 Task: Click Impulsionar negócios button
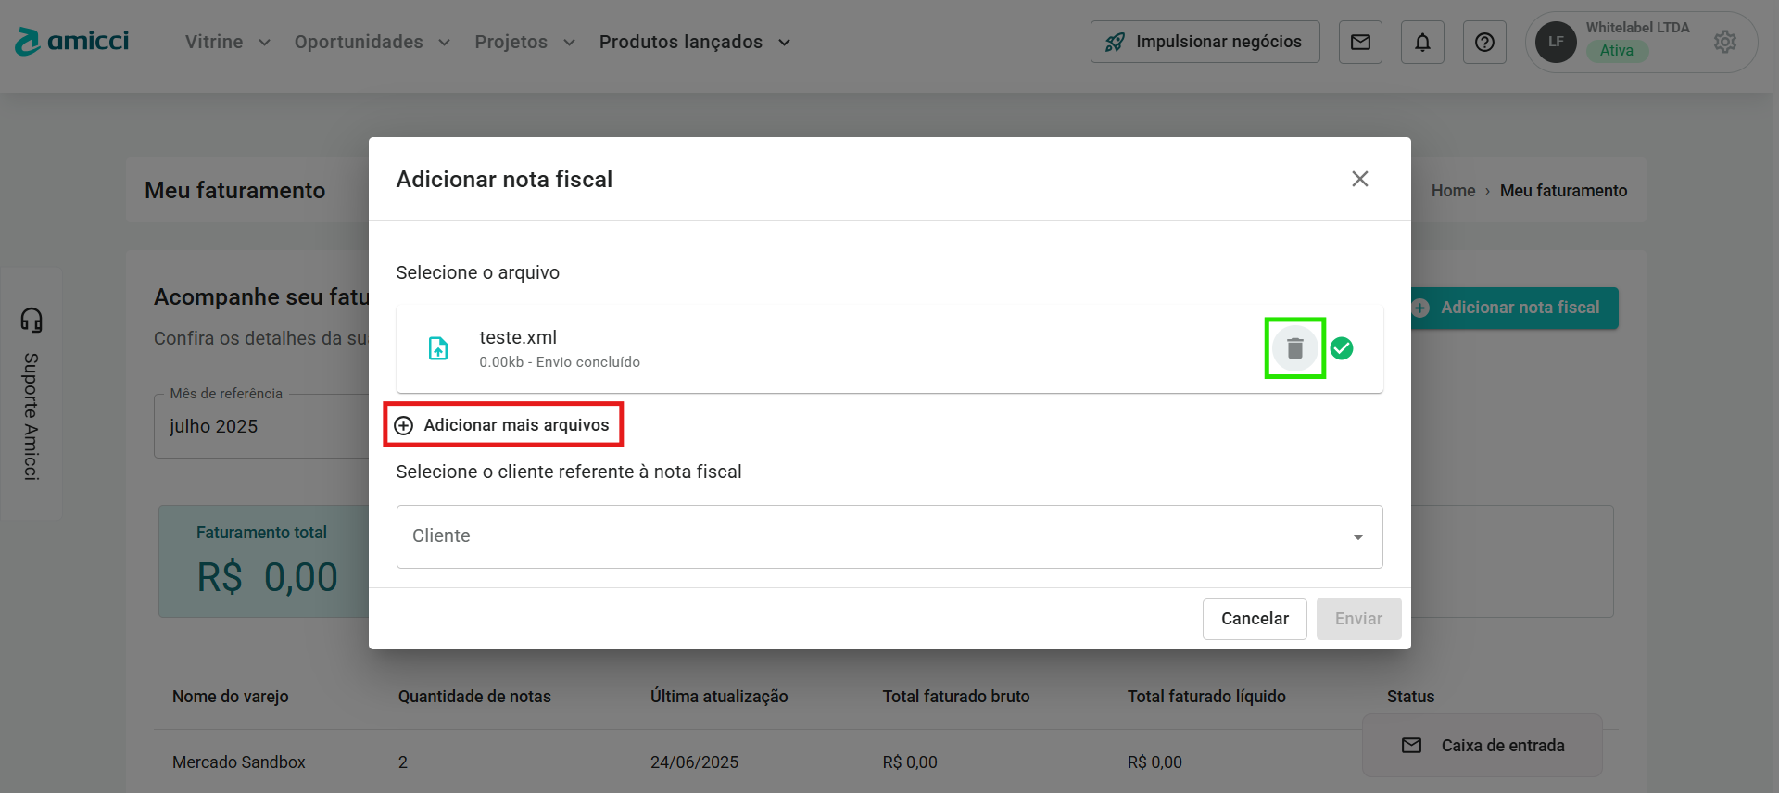(x=1205, y=43)
